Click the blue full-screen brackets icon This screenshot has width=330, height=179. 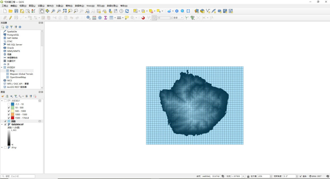[x=188, y=11]
